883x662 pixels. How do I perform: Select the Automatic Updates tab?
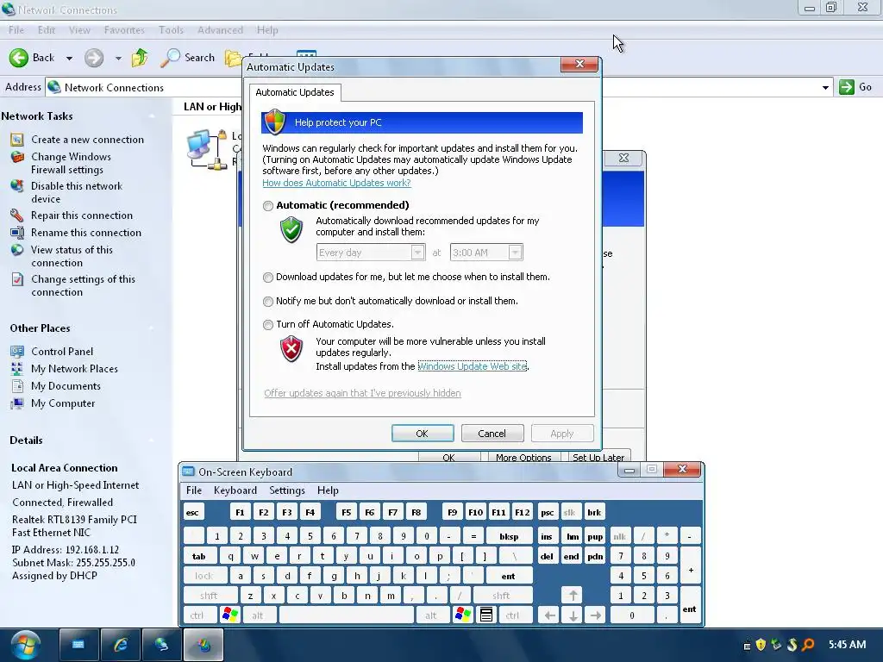[295, 92]
